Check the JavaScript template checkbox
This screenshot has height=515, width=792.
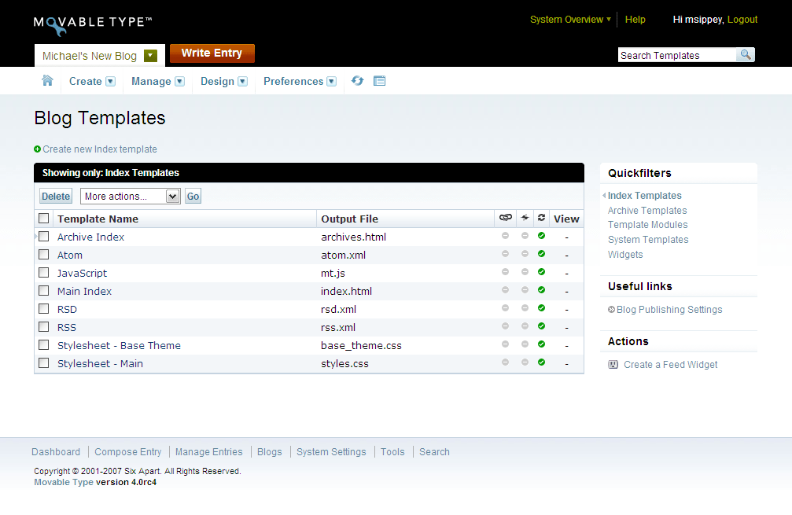44,273
